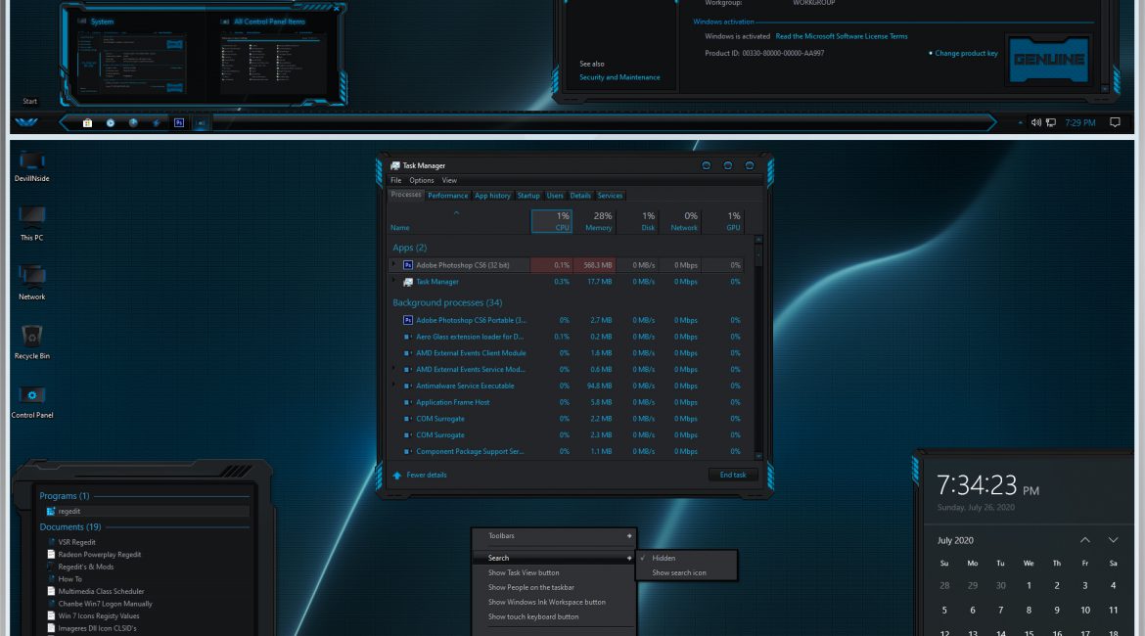Expand the Antimalware Service Executable row
The image size is (1145, 636).
click(x=394, y=385)
